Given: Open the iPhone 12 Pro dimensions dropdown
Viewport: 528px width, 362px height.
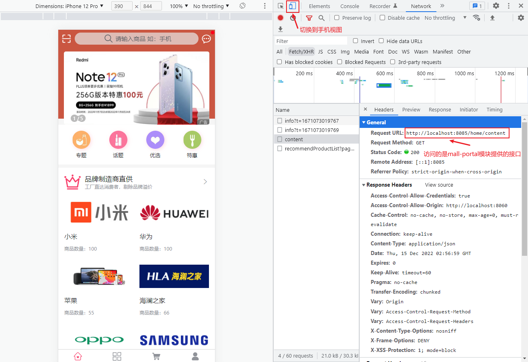Looking at the screenshot, I should coord(69,6).
